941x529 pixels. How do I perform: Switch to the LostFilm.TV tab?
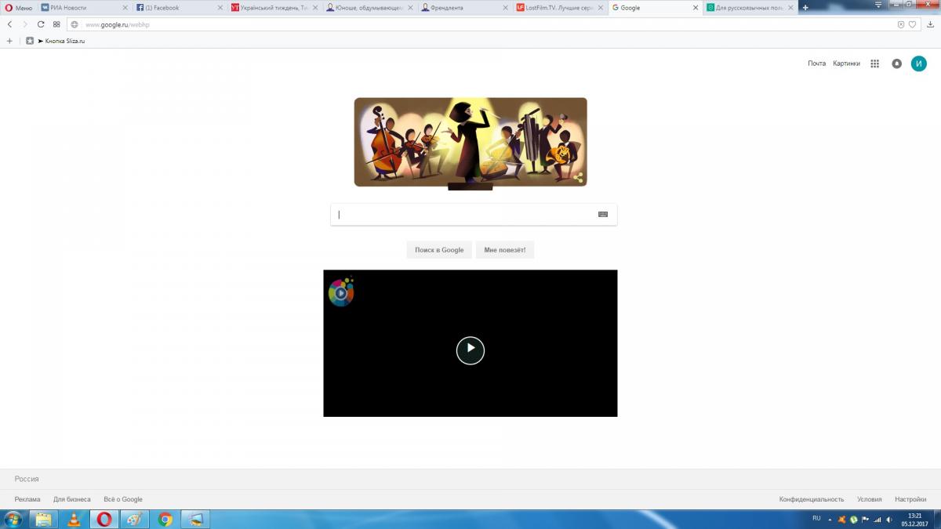pos(559,8)
